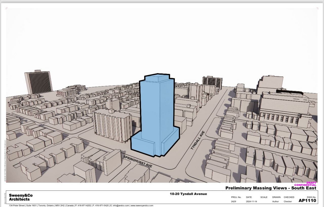
Task: Click the Checker value under CHECKED
Action: click(x=288, y=201)
